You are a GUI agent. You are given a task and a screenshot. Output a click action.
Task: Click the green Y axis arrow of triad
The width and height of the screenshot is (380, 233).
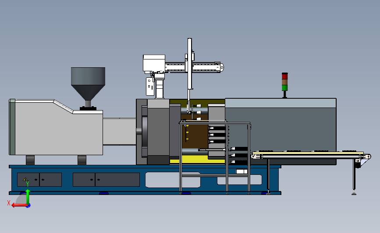[28, 196]
